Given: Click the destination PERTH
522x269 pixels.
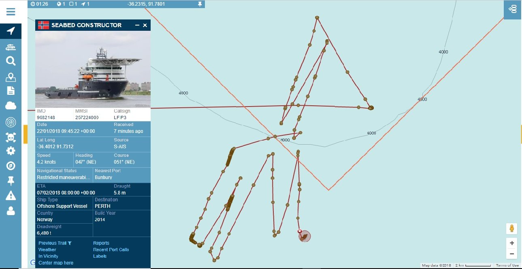Looking at the screenshot, I should point(102,206).
